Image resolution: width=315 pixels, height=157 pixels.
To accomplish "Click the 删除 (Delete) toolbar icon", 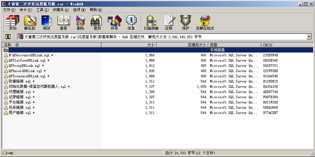I will point(80,22).
